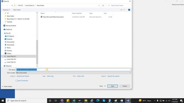This screenshot has height=103, width=184.
Task: Click in the File name field
Action: click(x=74, y=70)
